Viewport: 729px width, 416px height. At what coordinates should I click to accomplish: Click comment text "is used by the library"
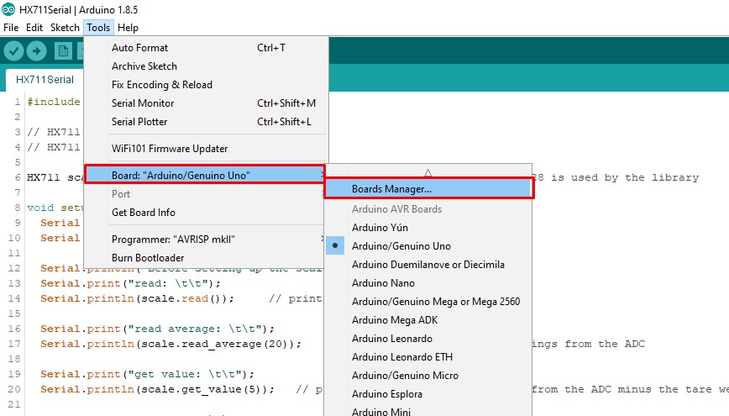click(625, 178)
